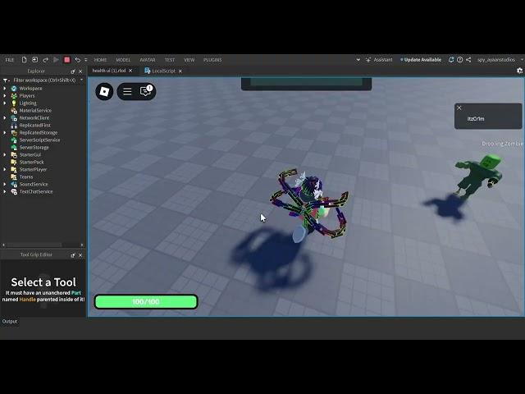Undock the Explorer panel
This screenshot has height=394, width=525.
(x=73, y=71)
